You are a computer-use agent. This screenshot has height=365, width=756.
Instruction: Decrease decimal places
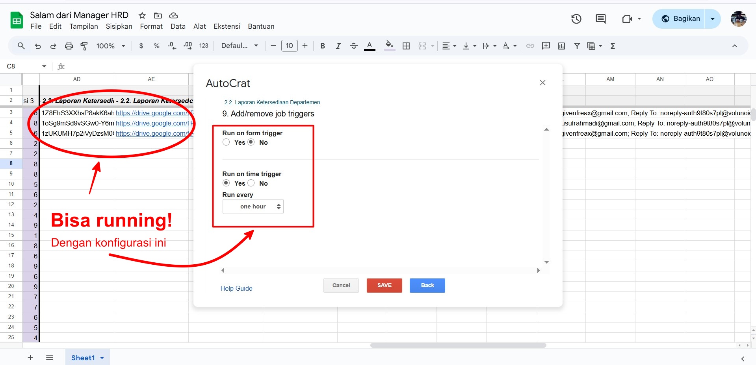[x=172, y=46]
